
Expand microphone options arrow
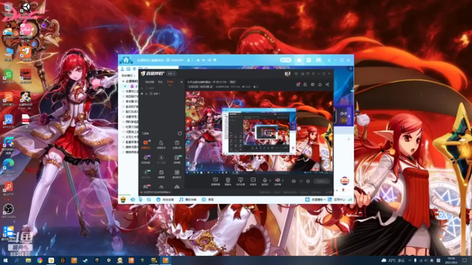pyautogui.click(x=270, y=181)
